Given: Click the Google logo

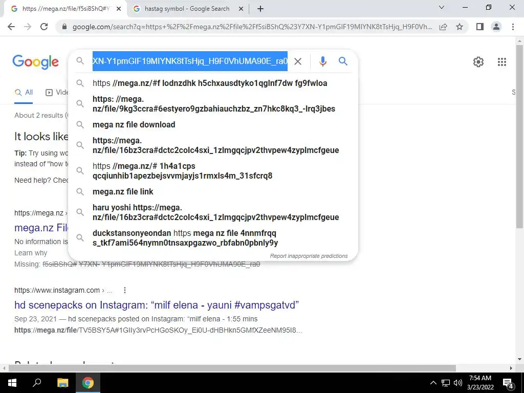Looking at the screenshot, I should coord(36,62).
